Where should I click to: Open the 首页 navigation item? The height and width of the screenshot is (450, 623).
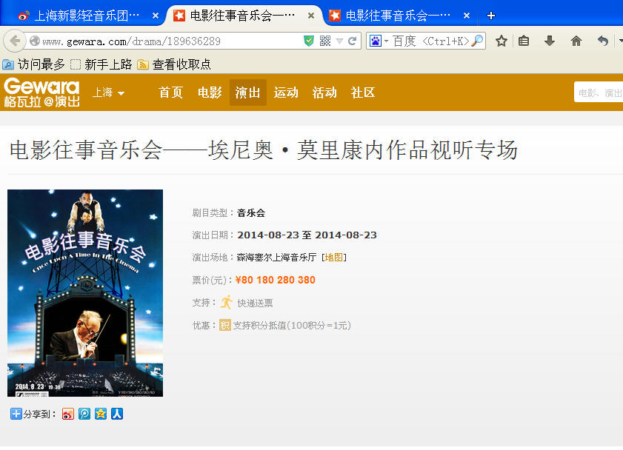(171, 93)
